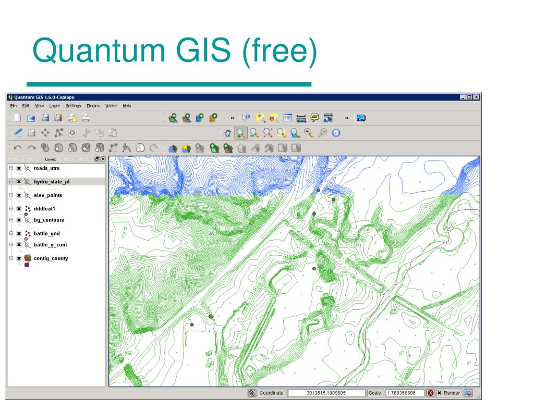Image resolution: width=534 pixels, height=400 pixels.
Task: Open the Layer menu
Action: click(x=54, y=106)
